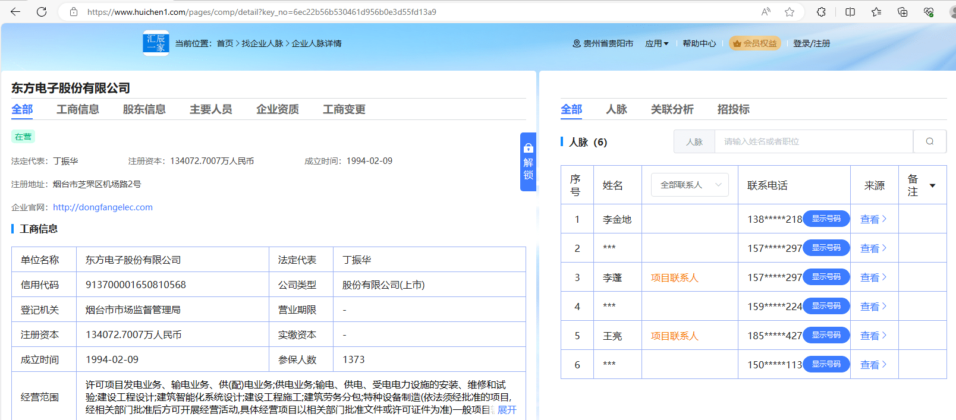This screenshot has height=420, width=956.
Task: Click the browser address bar URL
Action: coord(262,12)
